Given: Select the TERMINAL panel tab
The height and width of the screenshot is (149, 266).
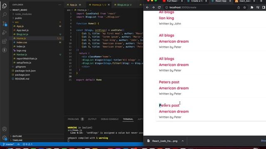Looking at the screenshot, I should 128,119.
